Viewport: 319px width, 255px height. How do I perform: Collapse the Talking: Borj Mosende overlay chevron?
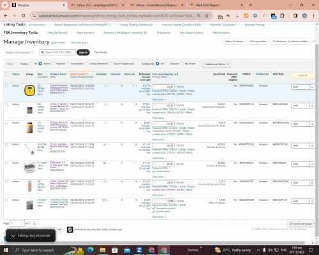coord(13,236)
